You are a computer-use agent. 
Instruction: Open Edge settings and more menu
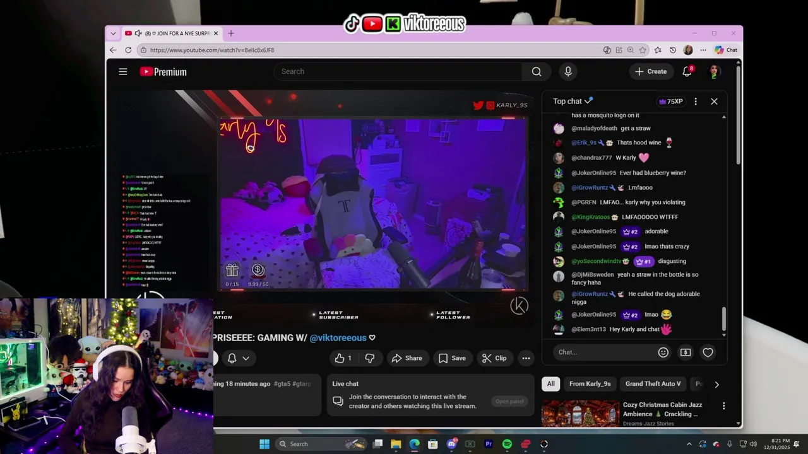tap(703, 50)
